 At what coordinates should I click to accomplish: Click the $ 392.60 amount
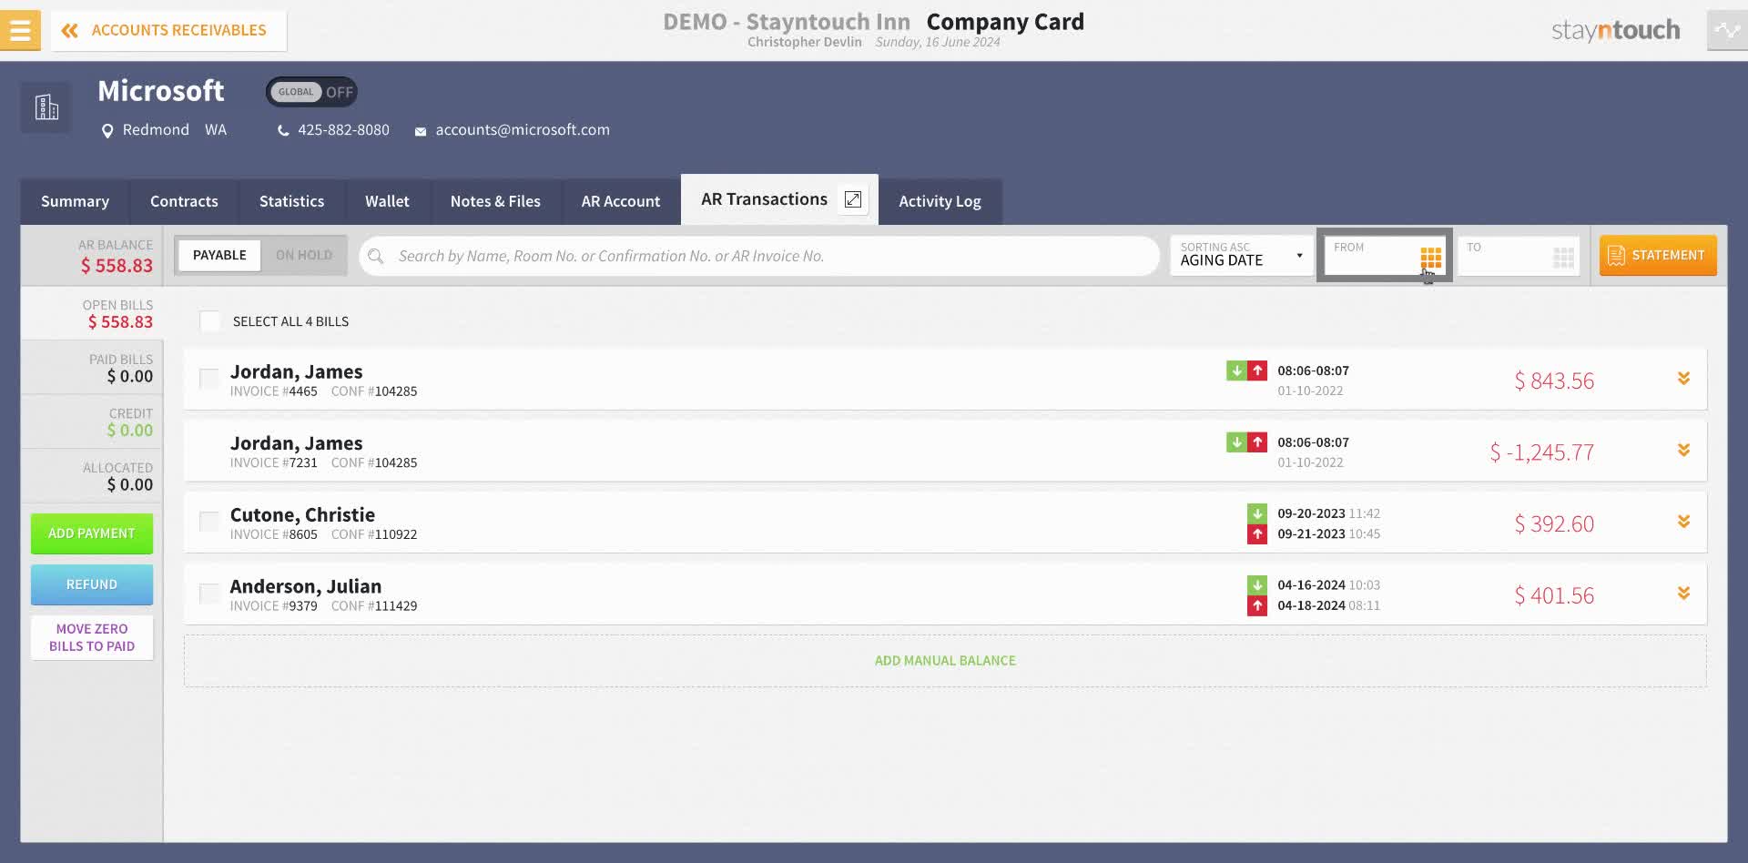(x=1554, y=524)
